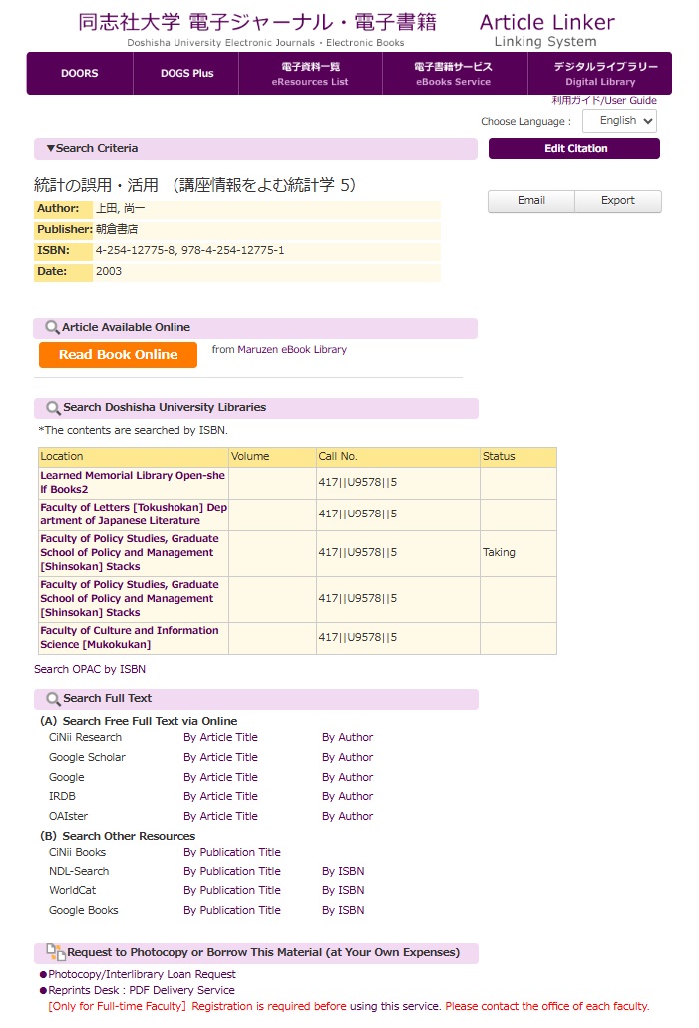Screen dimensions: 699x1028
Task: Click the Search OPAC by ISBN link
Action: [90, 669]
